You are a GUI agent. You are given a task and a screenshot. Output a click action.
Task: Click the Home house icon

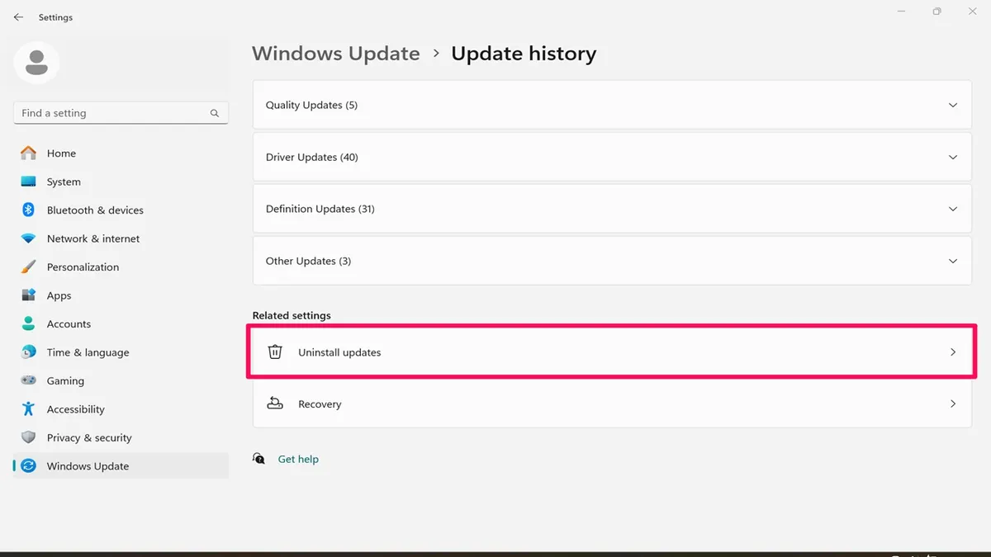click(x=29, y=153)
